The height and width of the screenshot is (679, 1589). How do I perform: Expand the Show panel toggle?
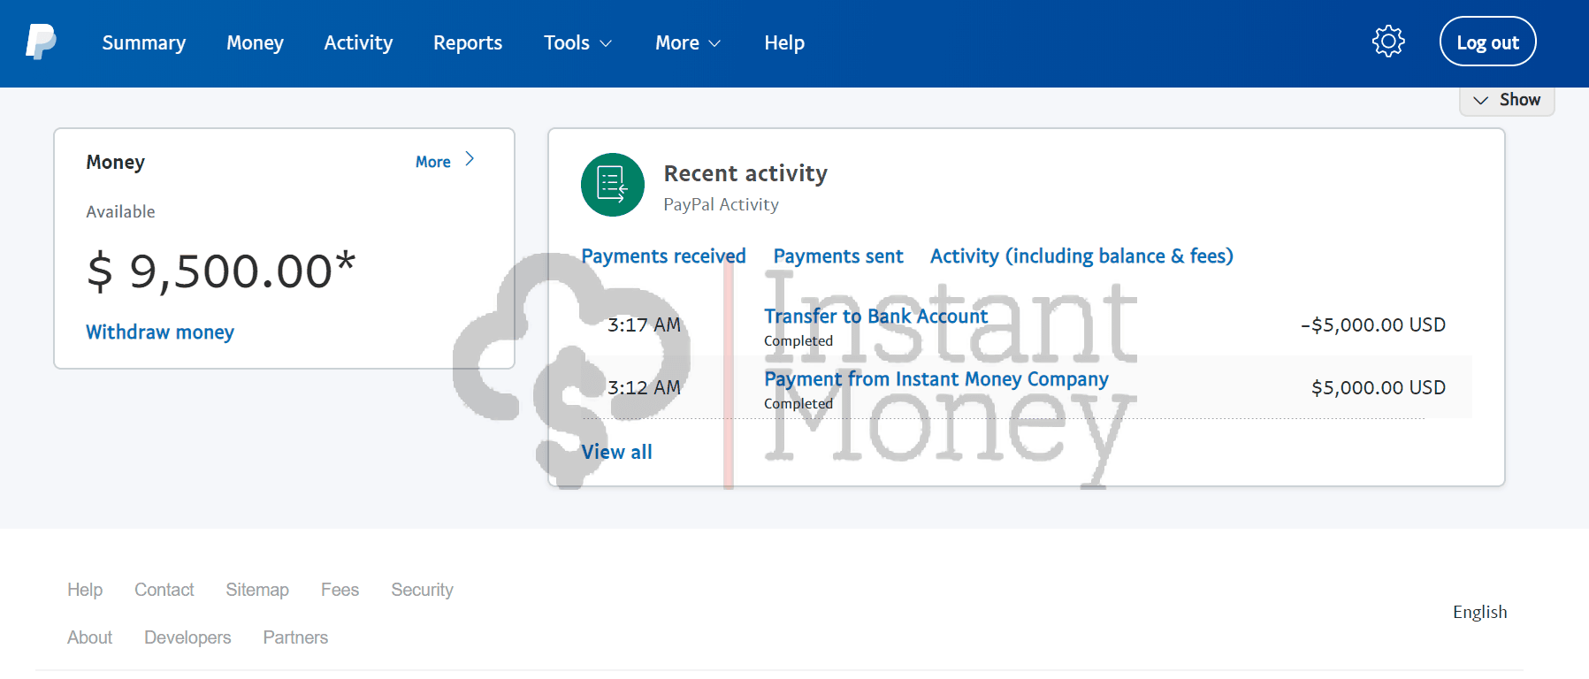(x=1507, y=100)
